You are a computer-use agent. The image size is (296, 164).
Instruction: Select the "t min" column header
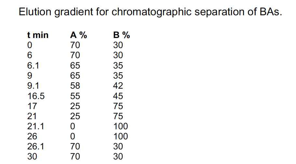pos(37,35)
